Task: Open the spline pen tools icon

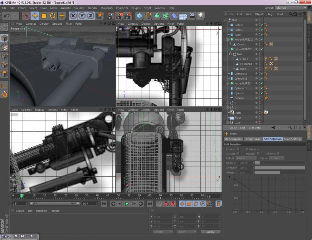Action: point(148,16)
